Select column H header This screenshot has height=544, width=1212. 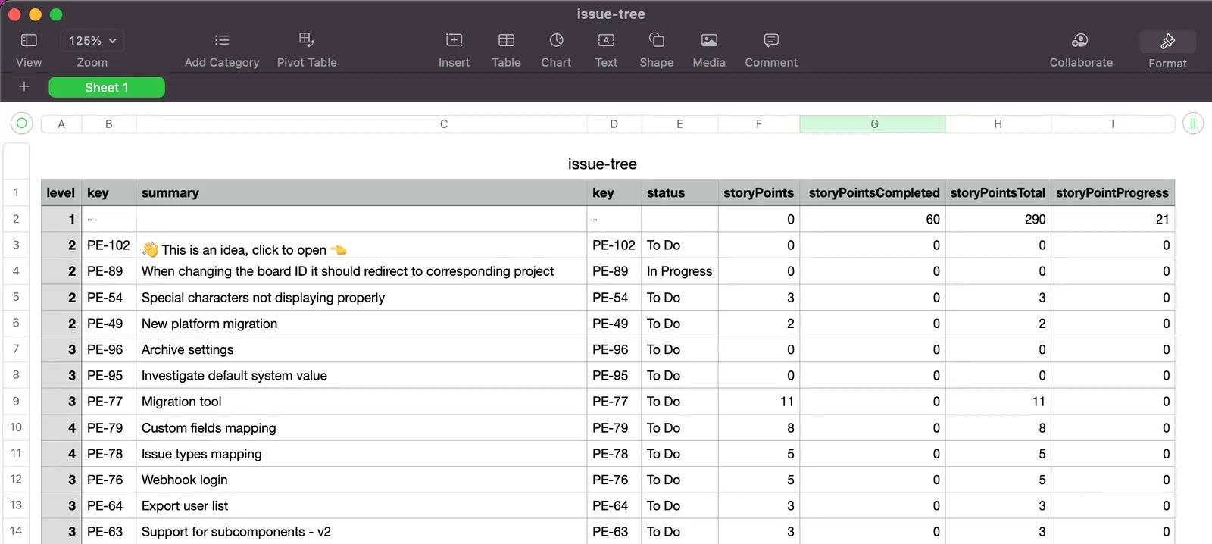tap(998, 124)
